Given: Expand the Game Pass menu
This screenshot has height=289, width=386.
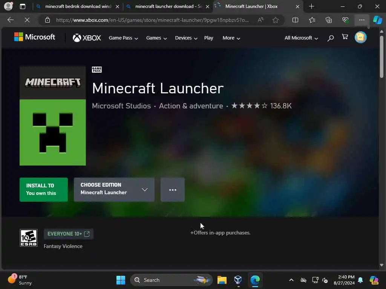Looking at the screenshot, I should pos(123,38).
